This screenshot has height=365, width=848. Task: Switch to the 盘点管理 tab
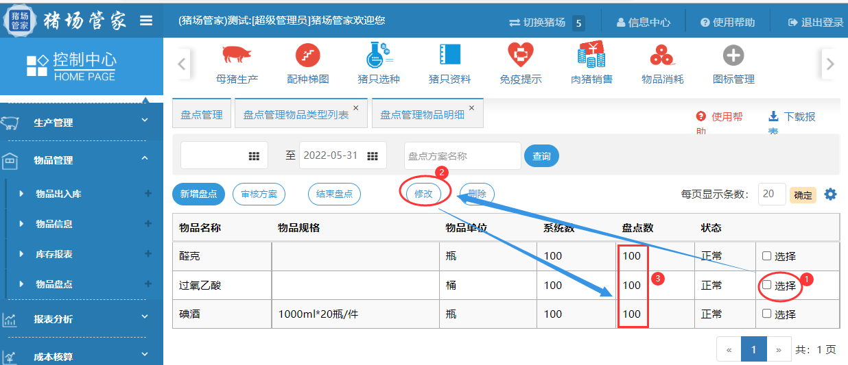coord(202,114)
